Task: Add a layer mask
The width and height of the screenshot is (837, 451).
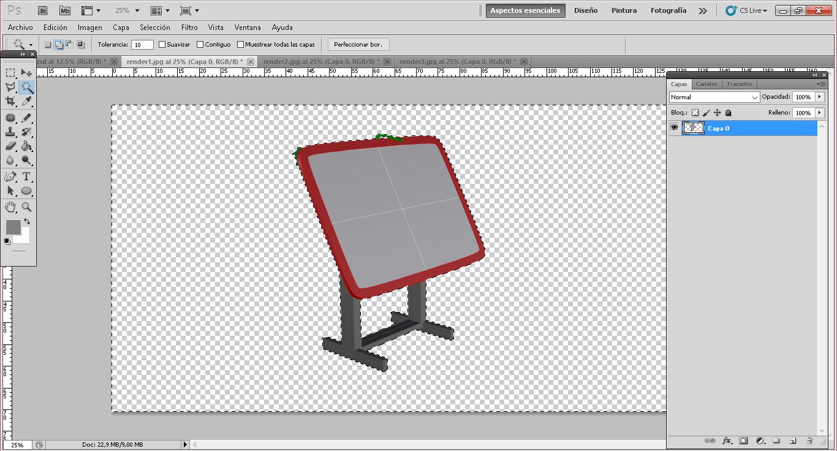Action: tap(743, 441)
